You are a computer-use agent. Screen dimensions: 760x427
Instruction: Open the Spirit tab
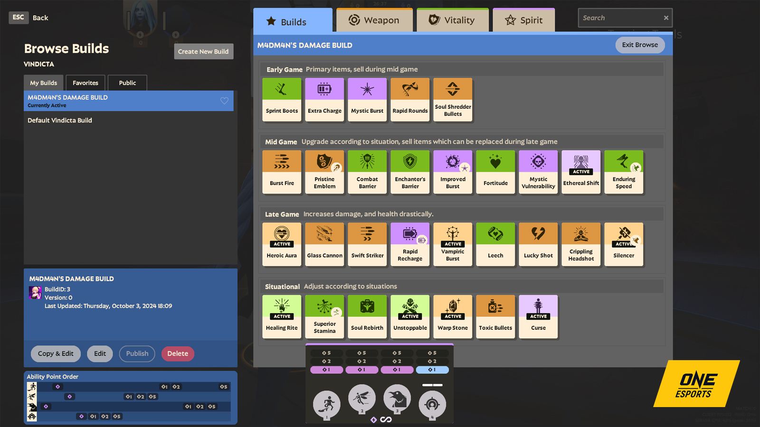tap(523, 20)
